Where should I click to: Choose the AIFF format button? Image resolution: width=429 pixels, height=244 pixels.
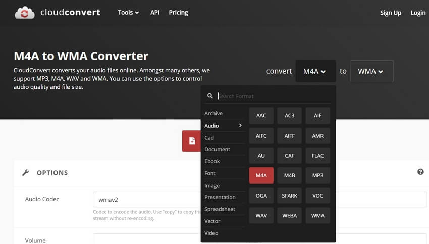[x=290, y=136]
